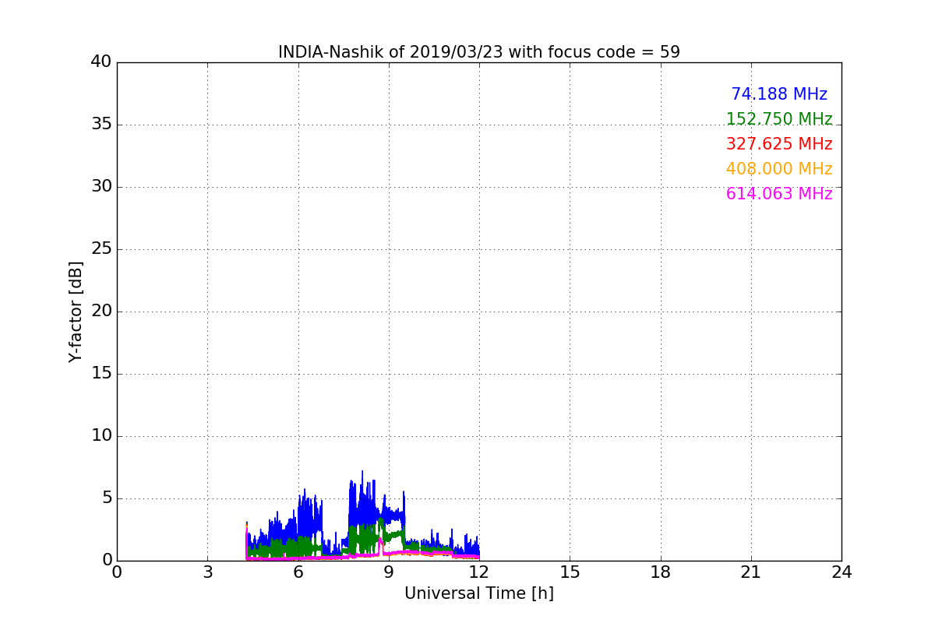Screen dimensions: 935x623
Task: Click the x-axis tick label 24
Action: (841, 572)
